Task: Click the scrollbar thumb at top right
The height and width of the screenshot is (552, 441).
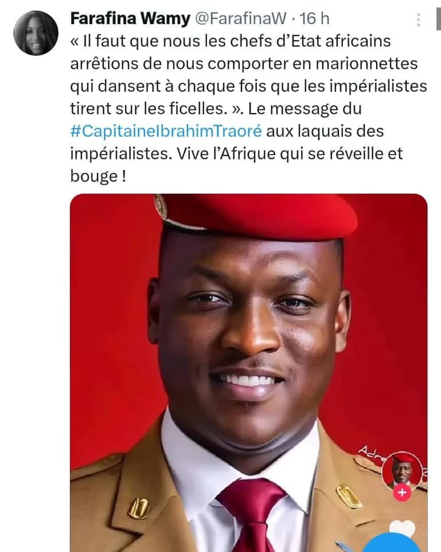Action: pos(438,20)
